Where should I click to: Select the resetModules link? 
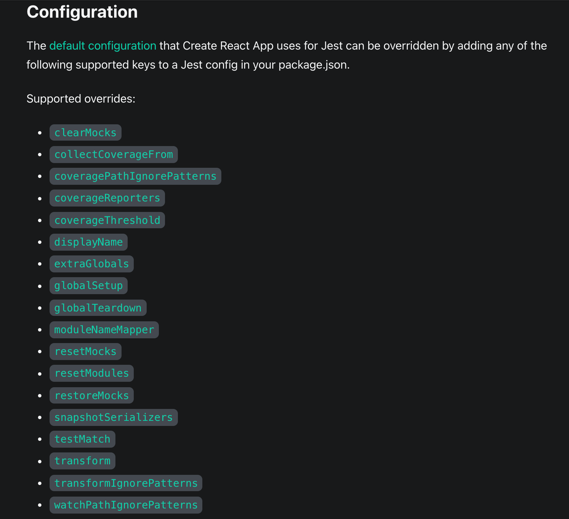(92, 373)
